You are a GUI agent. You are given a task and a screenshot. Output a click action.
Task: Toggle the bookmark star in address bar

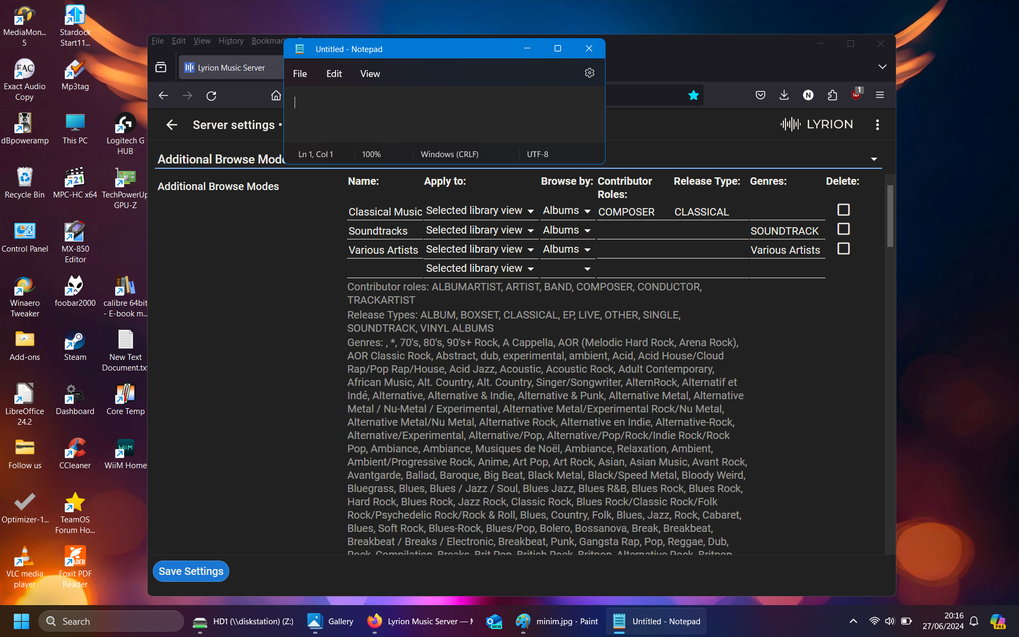(693, 95)
